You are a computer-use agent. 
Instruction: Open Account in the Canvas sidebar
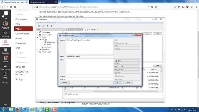(x=5, y=25)
